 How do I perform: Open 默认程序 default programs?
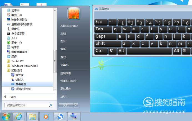pyautogui.click(x=66, y=89)
